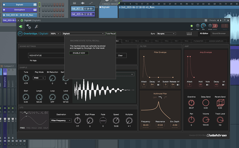
Task: Select HALF LFO trigger mode
Action: pos(46,128)
